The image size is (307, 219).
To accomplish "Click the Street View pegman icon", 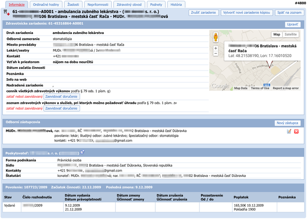I will point(215,37).
